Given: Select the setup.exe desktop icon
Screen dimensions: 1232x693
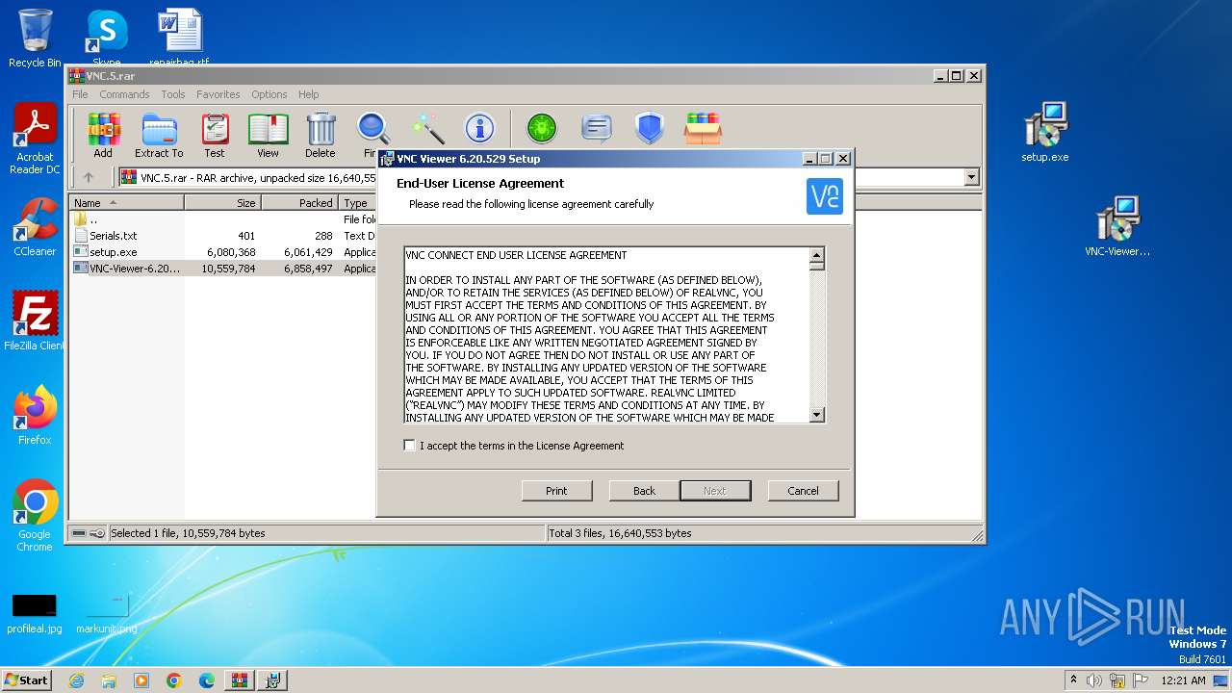Looking at the screenshot, I should click(1045, 133).
